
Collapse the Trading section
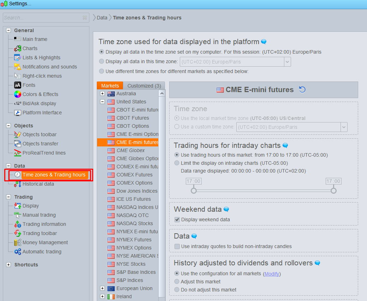tap(8, 197)
